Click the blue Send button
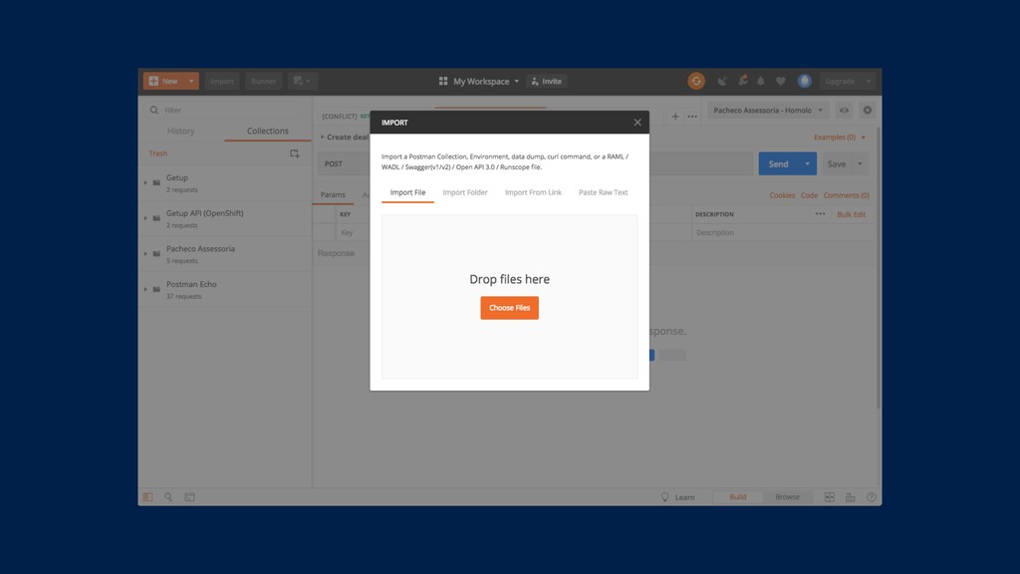 (x=778, y=164)
